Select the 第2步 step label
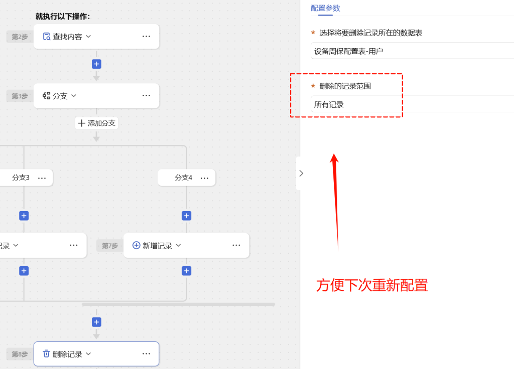Viewport: 514px width, 369px height. tap(20, 37)
